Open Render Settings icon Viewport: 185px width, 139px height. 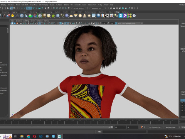[120, 8]
